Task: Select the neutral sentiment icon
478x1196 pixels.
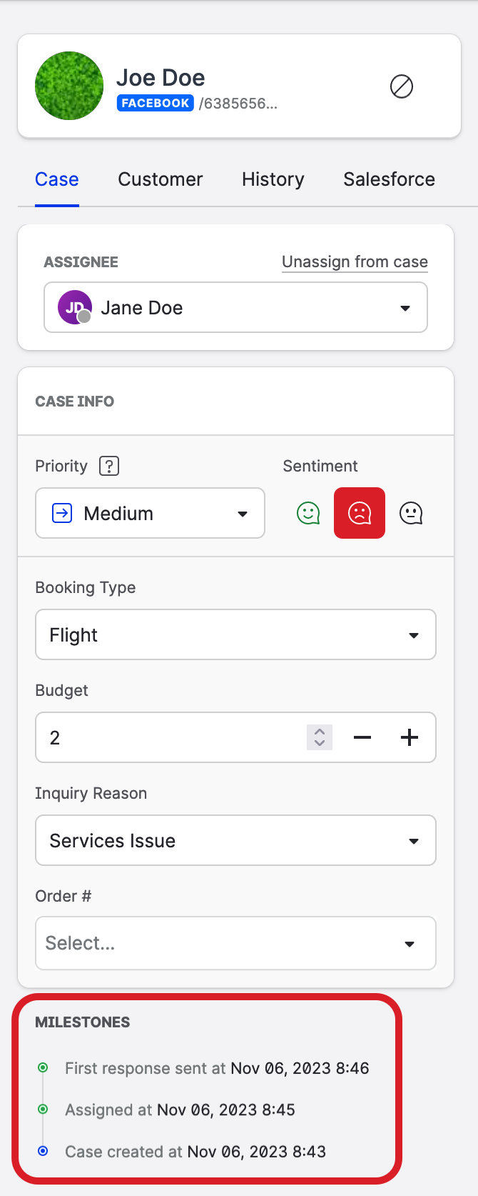Action: point(411,512)
